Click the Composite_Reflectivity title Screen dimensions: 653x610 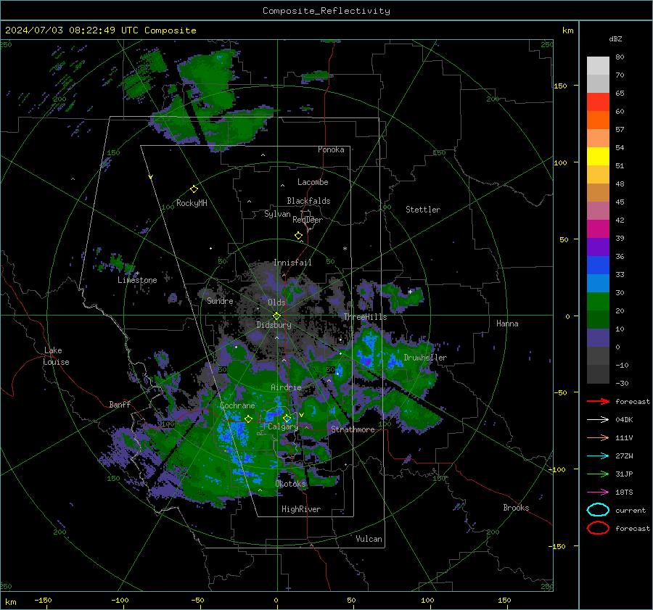point(326,11)
